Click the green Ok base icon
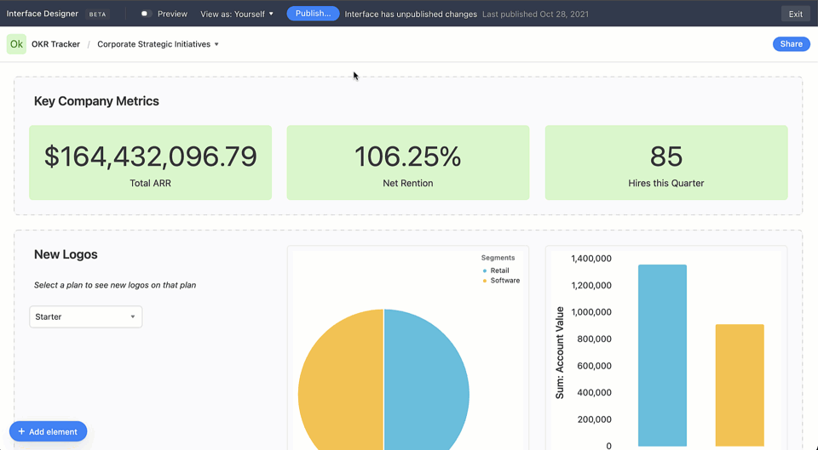Viewport: 818px width, 450px height. 16,44
